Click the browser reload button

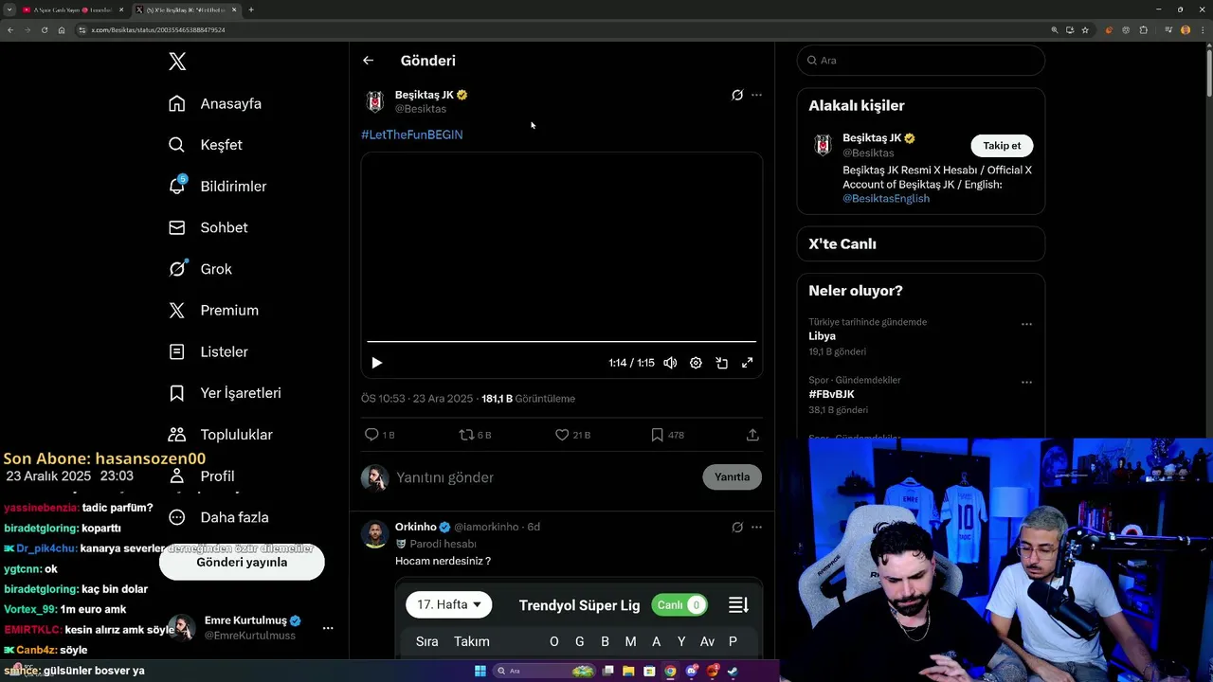point(44,30)
